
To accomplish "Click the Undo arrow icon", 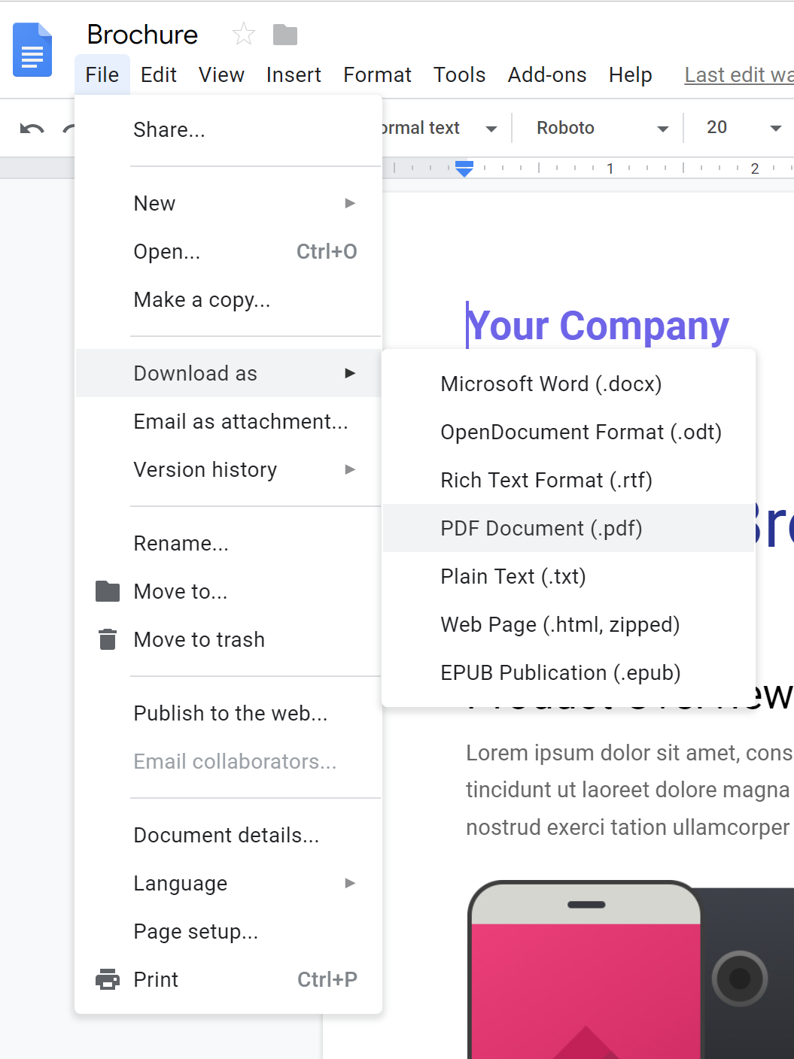I will pos(32,129).
